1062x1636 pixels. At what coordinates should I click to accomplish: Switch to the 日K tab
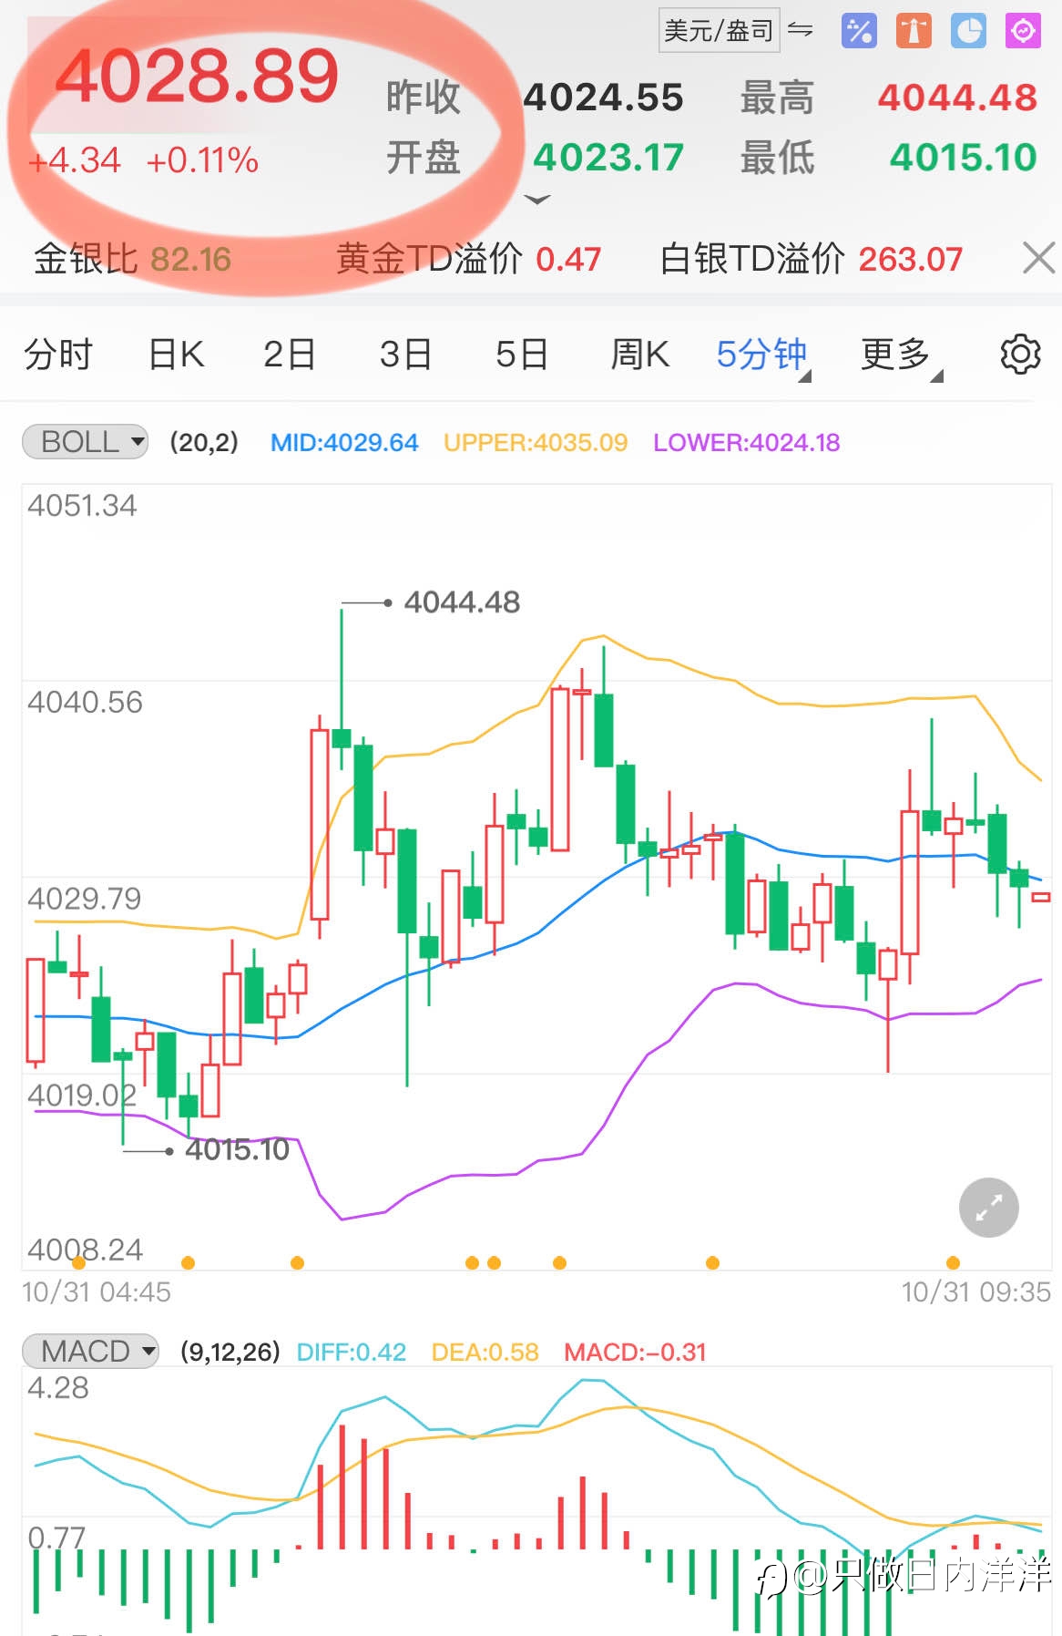176,355
